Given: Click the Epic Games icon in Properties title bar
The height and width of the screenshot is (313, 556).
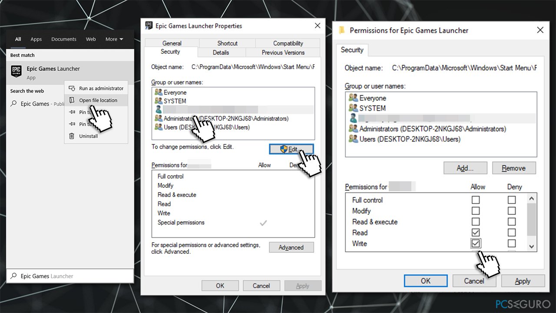Looking at the screenshot, I should point(149,26).
